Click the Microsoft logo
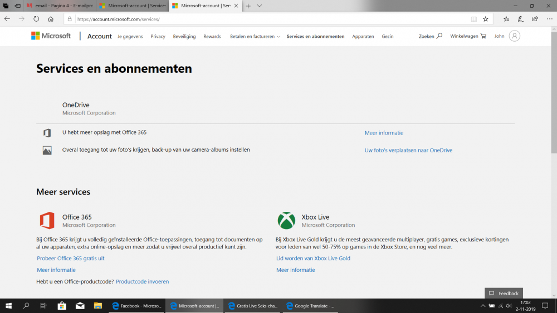The height and width of the screenshot is (313, 557). [x=51, y=36]
